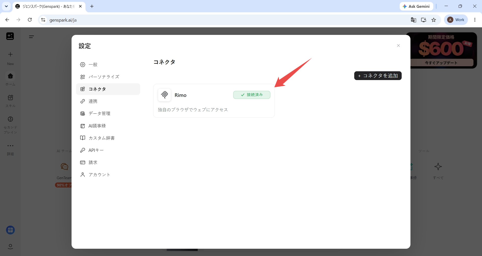
Task: Open 一般 general settings
Action: 108,65
